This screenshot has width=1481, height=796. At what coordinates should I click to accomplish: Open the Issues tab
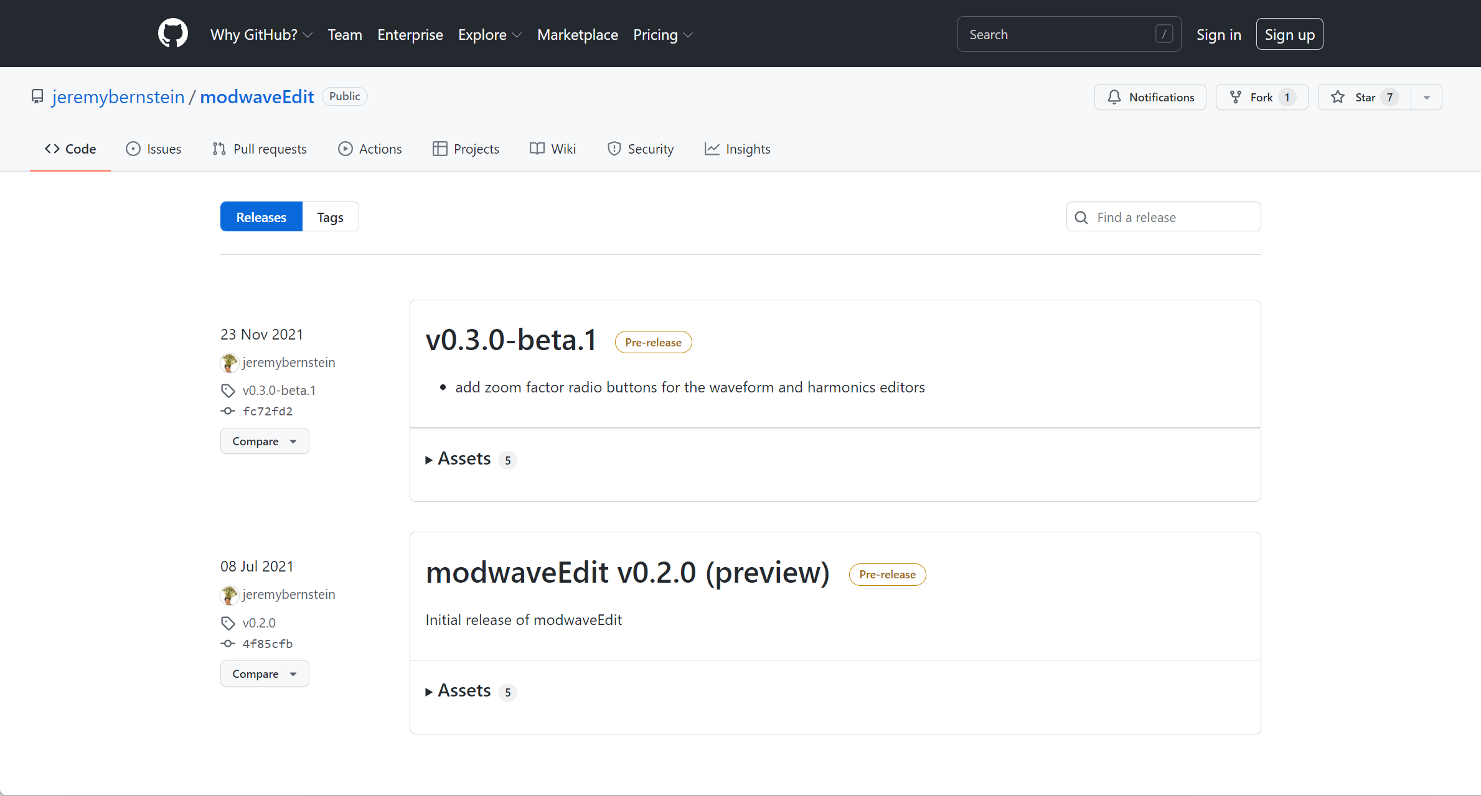coord(154,149)
